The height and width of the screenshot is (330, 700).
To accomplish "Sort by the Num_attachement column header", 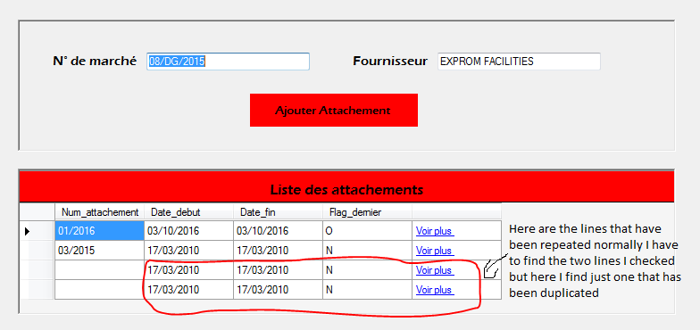I will [x=100, y=212].
